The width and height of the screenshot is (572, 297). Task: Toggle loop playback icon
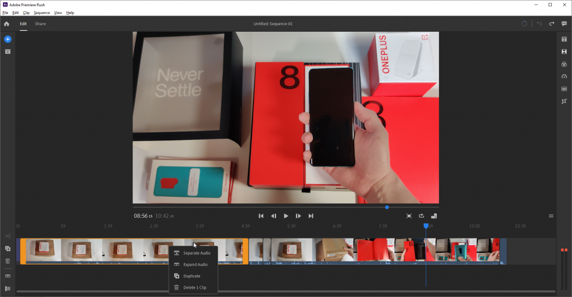[x=421, y=216]
